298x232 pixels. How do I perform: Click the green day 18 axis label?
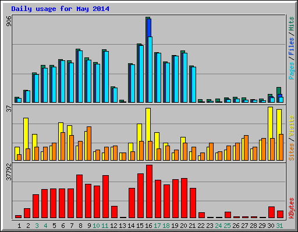pos(166,226)
